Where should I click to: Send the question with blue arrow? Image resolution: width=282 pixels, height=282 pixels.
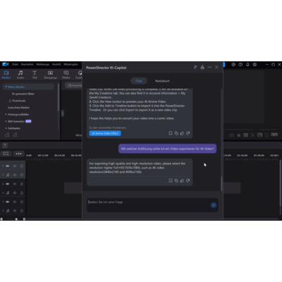click(x=214, y=205)
